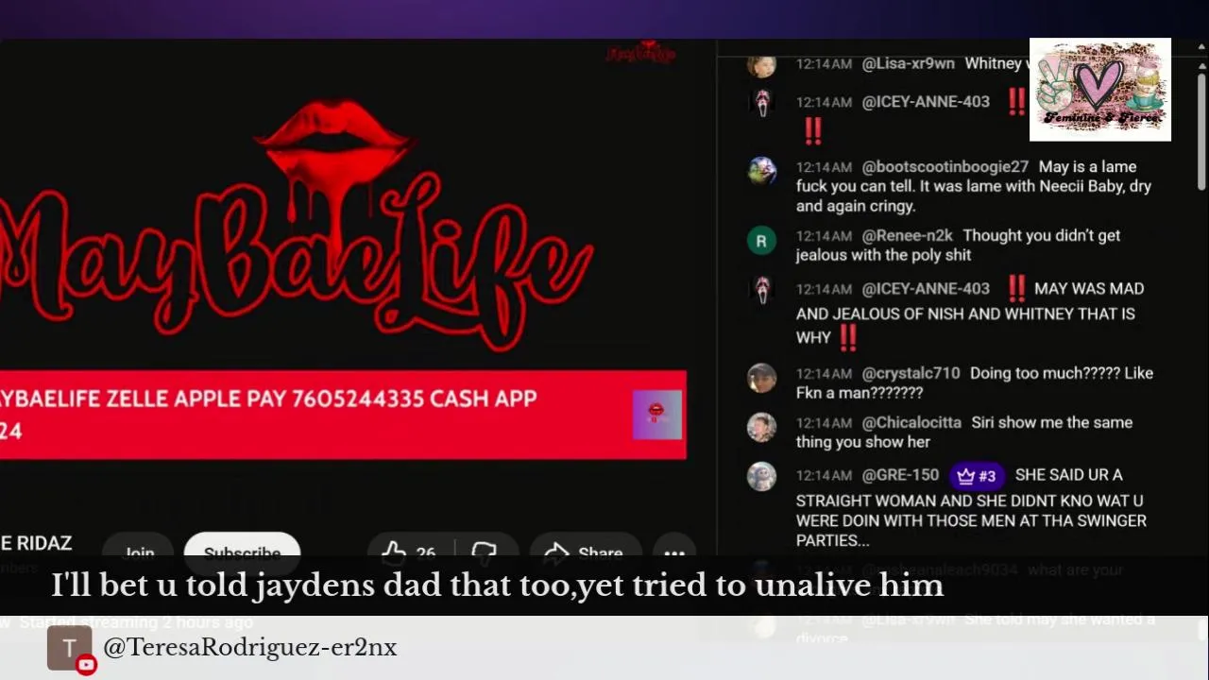
Task: Click @TeresaRodriguez-er2nx handle in caption
Action: [249, 647]
